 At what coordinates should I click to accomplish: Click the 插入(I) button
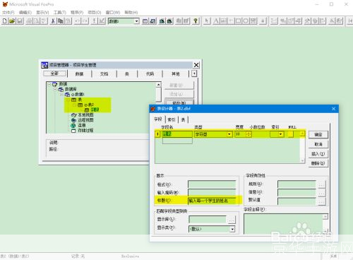[318, 154]
